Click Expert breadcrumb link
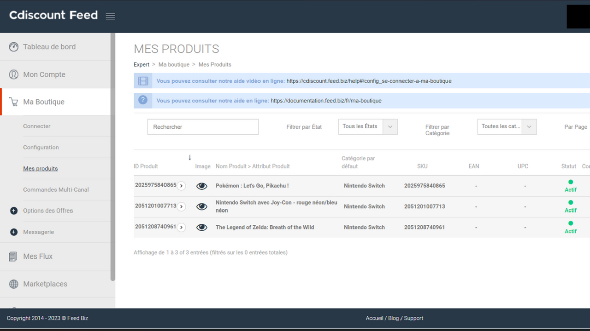Screen dimensions: 590x331 click(142, 64)
